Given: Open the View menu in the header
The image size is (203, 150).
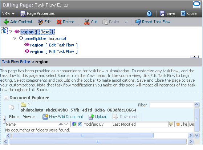Looking at the screenshot, I should tap(8, 13).
